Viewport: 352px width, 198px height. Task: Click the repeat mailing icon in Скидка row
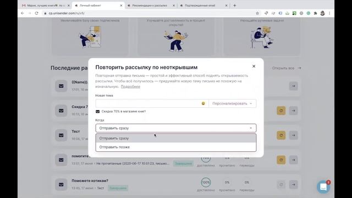[281, 111]
